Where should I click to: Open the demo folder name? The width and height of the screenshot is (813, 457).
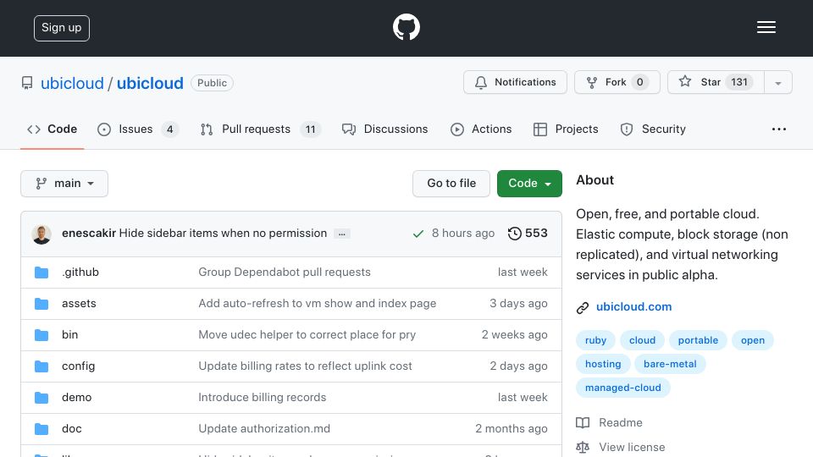(77, 398)
